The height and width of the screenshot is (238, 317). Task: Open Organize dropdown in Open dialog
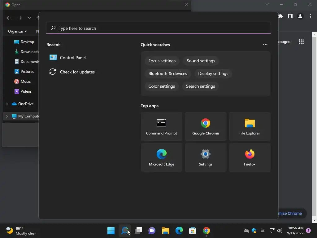click(17, 31)
